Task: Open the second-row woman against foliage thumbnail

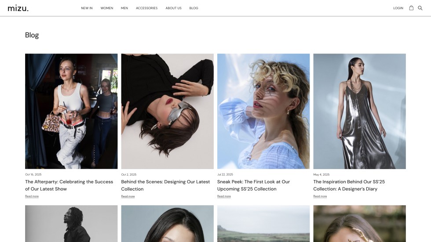Action: 360,224
